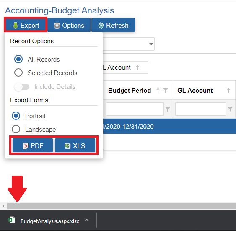Click the Refresh button icon
The width and height of the screenshot is (236, 231).
[x=101, y=26]
